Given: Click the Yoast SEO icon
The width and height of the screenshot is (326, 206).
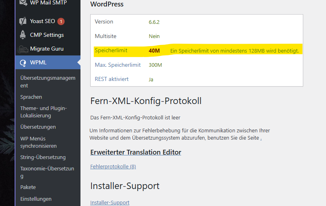Looking at the screenshot, I should click(23, 21).
